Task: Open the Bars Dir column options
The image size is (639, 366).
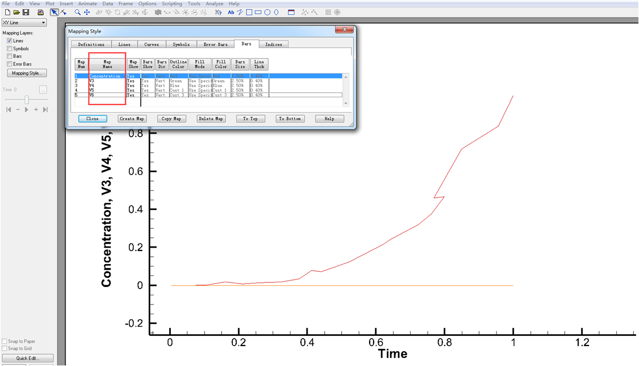Action: click(x=162, y=64)
